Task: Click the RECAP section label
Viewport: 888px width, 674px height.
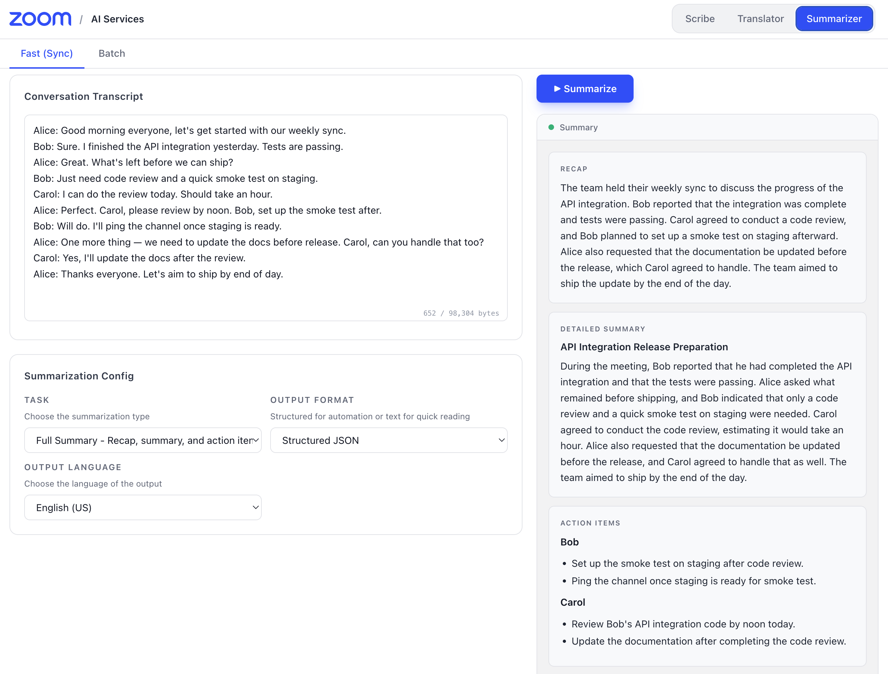Action: pyautogui.click(x=574, y=169)
